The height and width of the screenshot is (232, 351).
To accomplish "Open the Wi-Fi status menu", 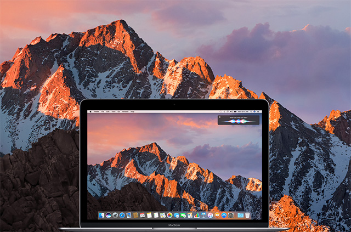I will [228, 112].
